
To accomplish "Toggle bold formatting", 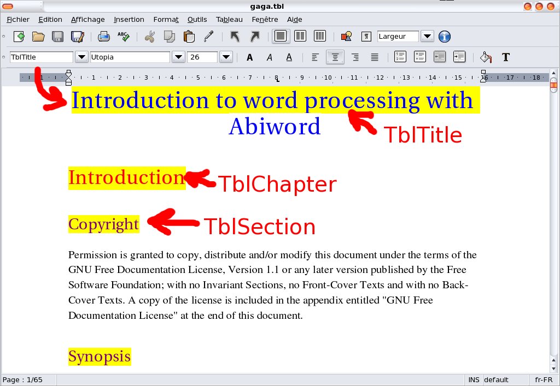I will 249,57.
